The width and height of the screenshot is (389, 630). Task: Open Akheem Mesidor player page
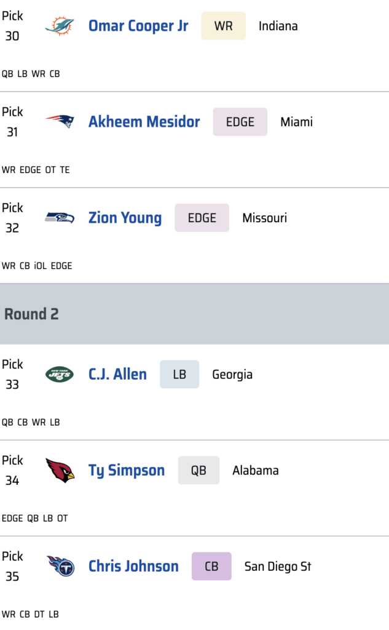coord(144,122)
